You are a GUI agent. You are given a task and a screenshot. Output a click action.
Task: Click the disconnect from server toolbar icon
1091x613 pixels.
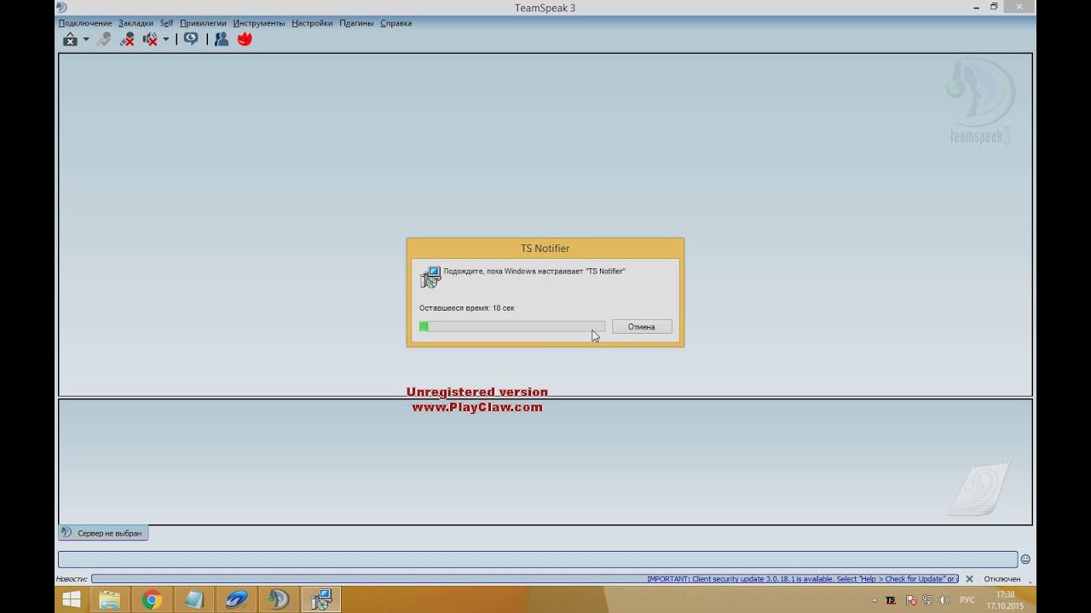[x=70, y=39]
